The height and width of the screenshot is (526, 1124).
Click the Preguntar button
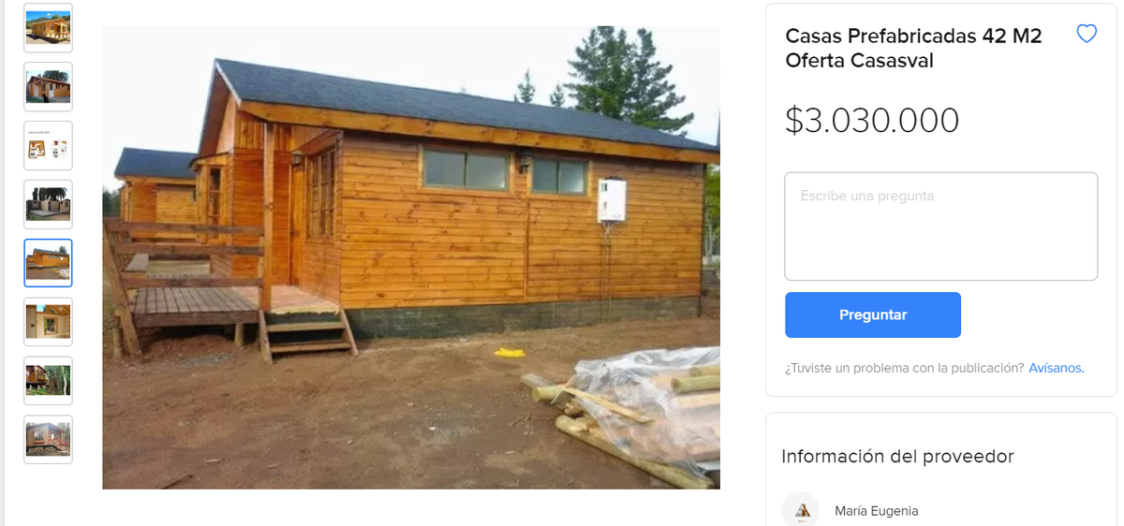(x=873, y=314)
